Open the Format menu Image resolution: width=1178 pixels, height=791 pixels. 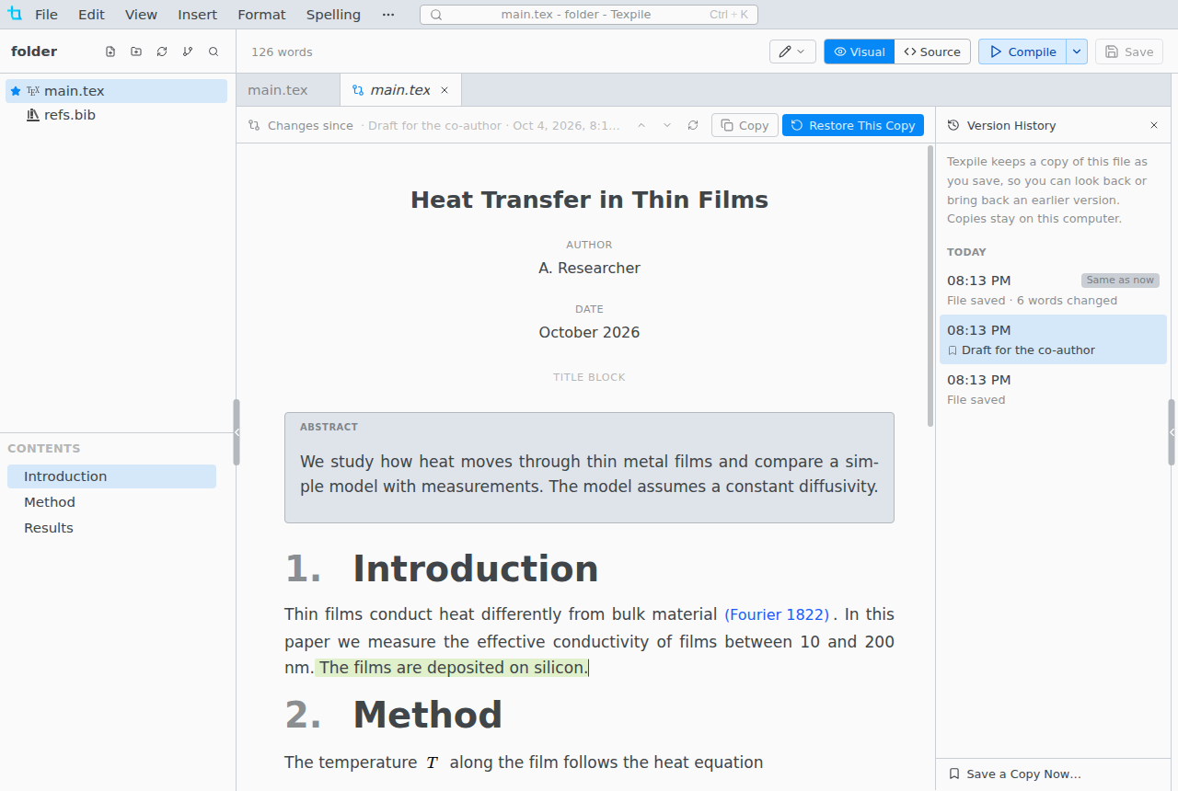click(x=261, y=15)
